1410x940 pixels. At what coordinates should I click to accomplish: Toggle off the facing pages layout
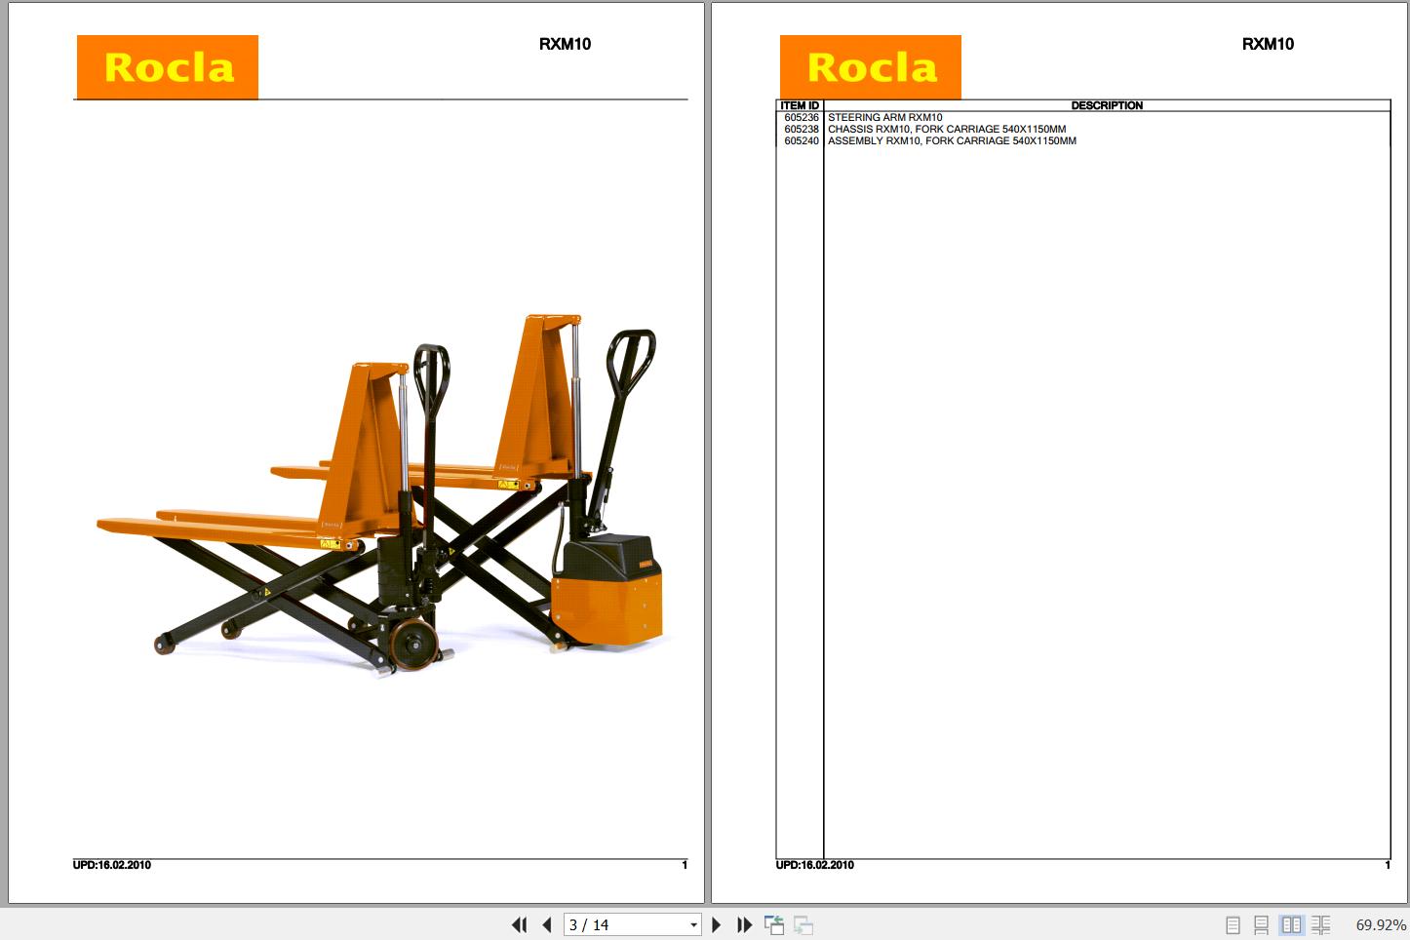(x=1292, y=924)
